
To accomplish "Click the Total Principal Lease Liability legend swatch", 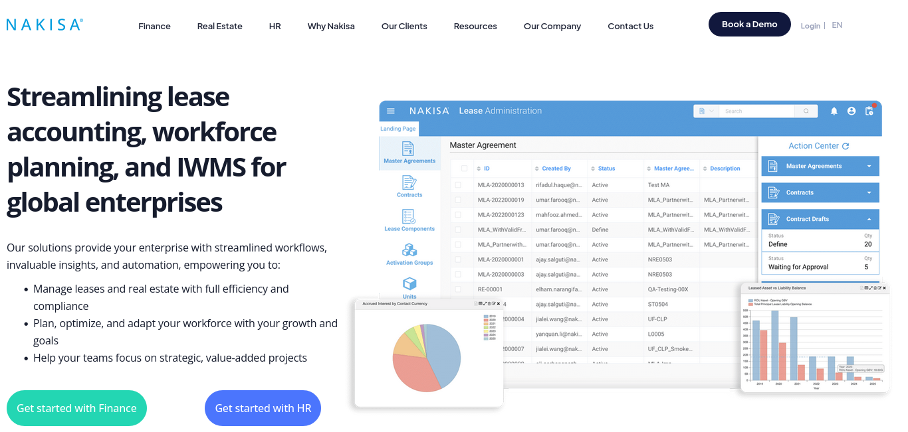I will [752, 305].
